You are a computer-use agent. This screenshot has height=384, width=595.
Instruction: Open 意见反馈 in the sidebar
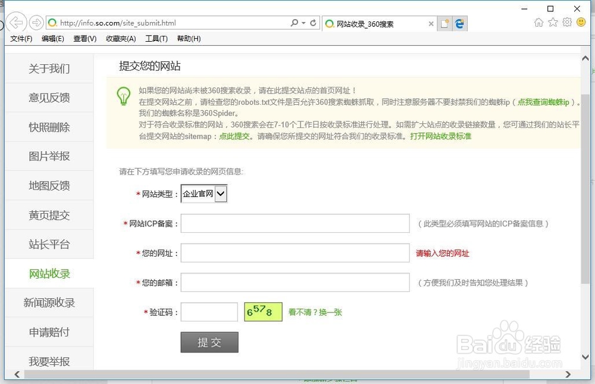pos(49,98)
